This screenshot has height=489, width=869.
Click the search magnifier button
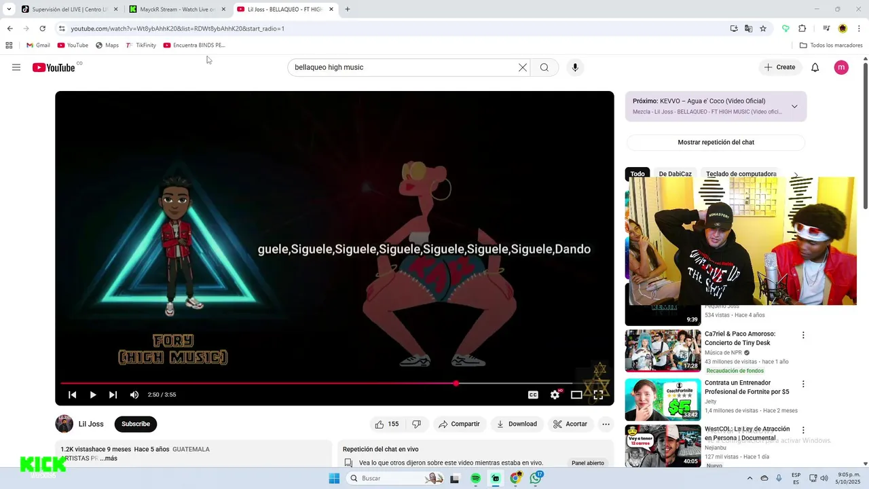pyautogui.click(x=544, y=67)
